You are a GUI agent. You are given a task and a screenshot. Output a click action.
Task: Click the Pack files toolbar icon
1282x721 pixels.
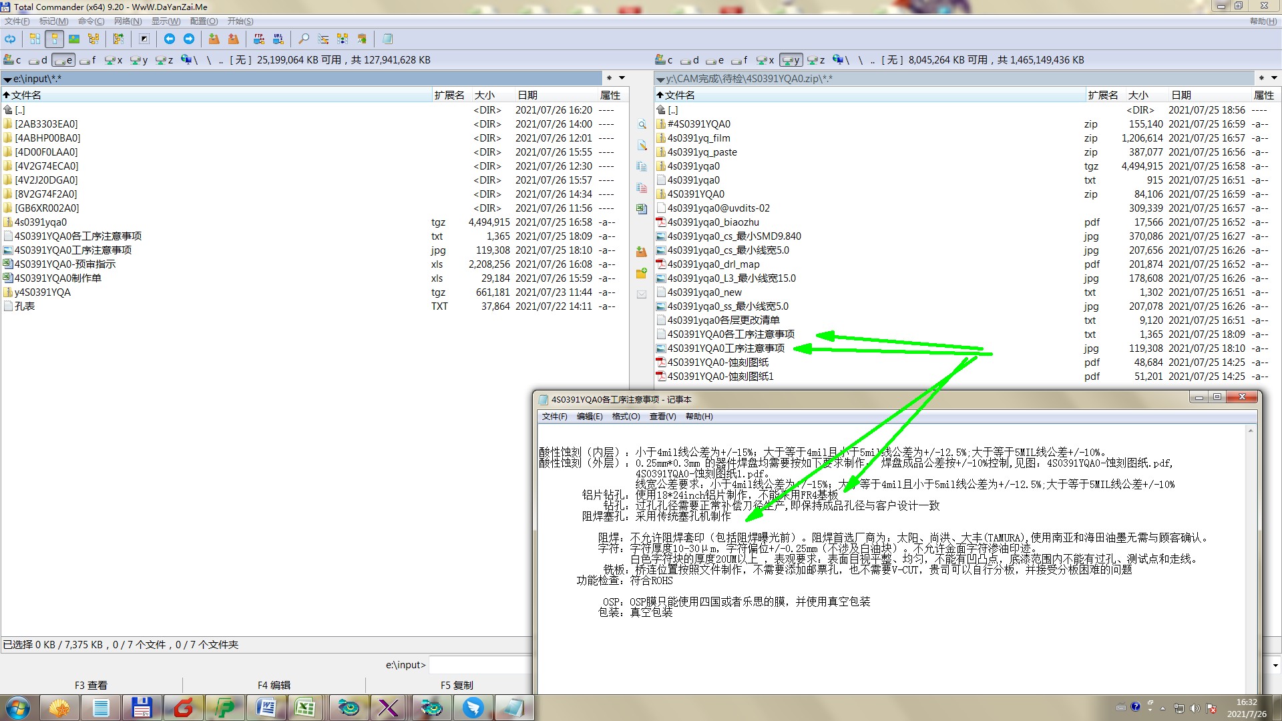click(x=214, y=39)
